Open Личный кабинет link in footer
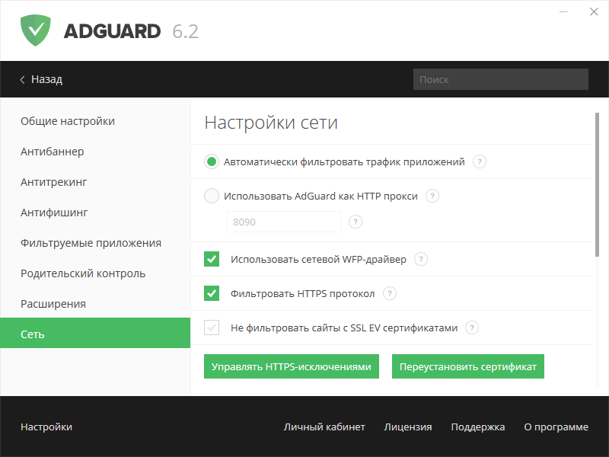 324,427
